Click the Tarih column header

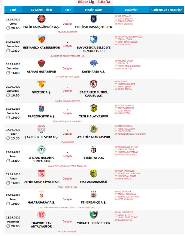pyautogui.click(x=13, y=10)
